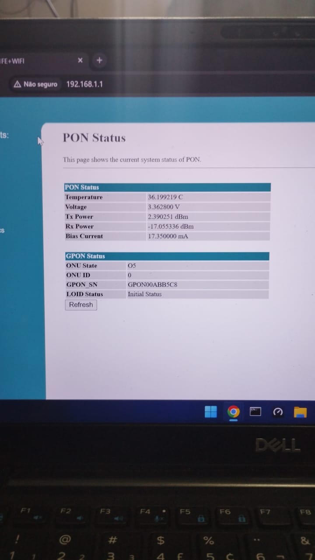Click the PON Status page heading
Image resolution: width=315 pixels, height=560 pixels.
pos(94,138)
